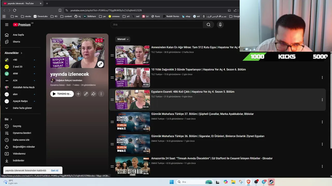Open options for 10 Yıllık Dağınıklık video
Image resolution: width=332 pixels, height=186 pixels.
(322, 78)
